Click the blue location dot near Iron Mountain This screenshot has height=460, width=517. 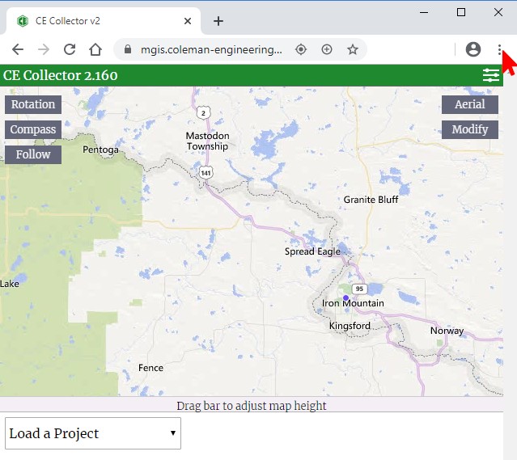tap(345, 298)
